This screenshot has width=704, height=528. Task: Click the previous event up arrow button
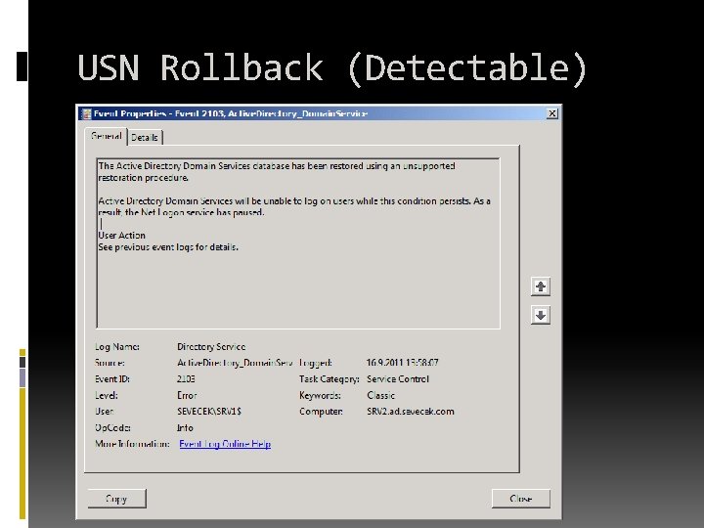541,286
